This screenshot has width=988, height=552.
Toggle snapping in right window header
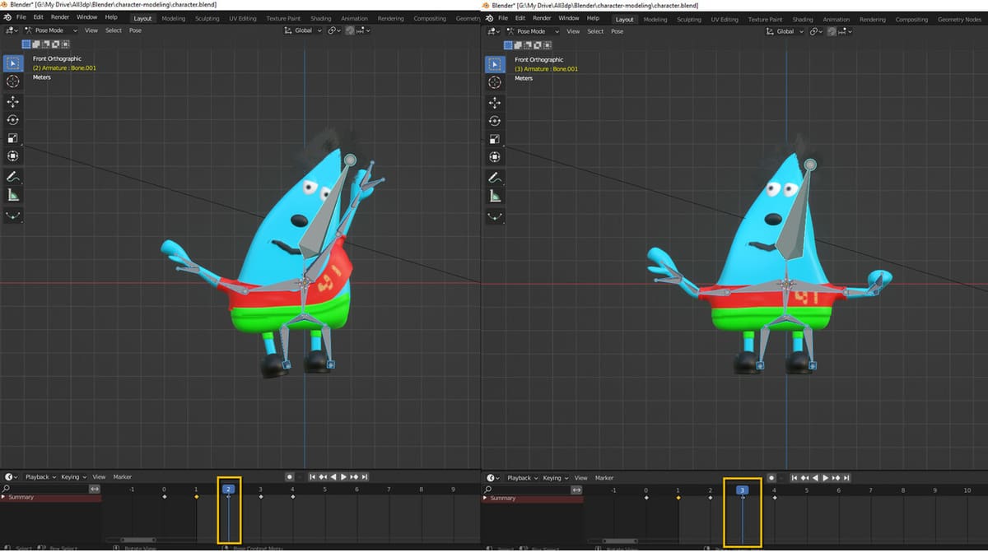832,31
